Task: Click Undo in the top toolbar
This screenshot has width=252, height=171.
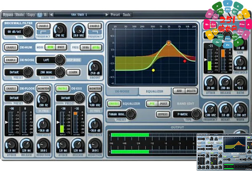Action: [x=20, y=15]
